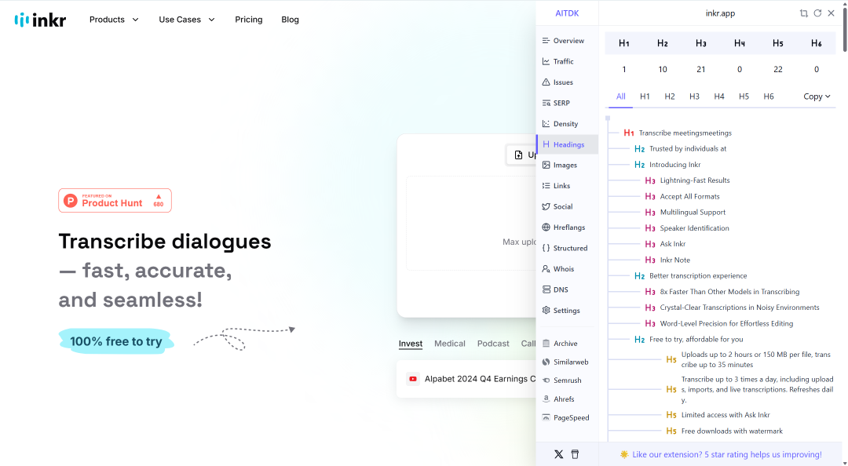Click the 'Multilingual Support' heading row
Screen dimensions: 848x466
pyautogui.click(x=685, y=213)
